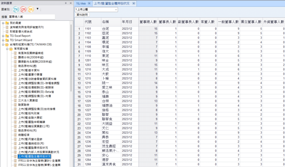Collapse the 常用資料庫 folder
The height and width of the screenshot is (167, 285).
tap(7, 49)
